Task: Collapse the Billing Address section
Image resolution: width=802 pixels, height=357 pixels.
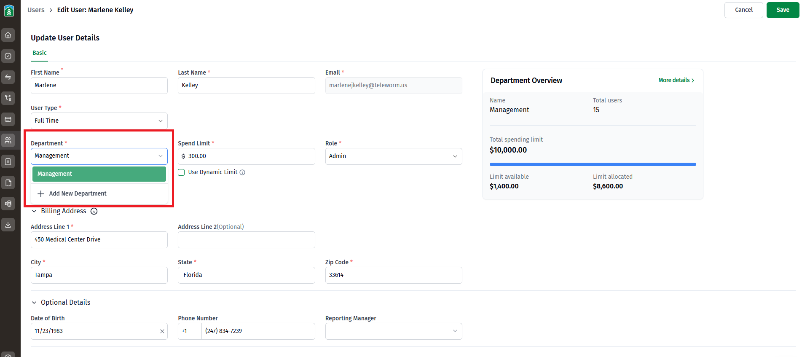Action: pyautogui.click(x=34, y=211)
